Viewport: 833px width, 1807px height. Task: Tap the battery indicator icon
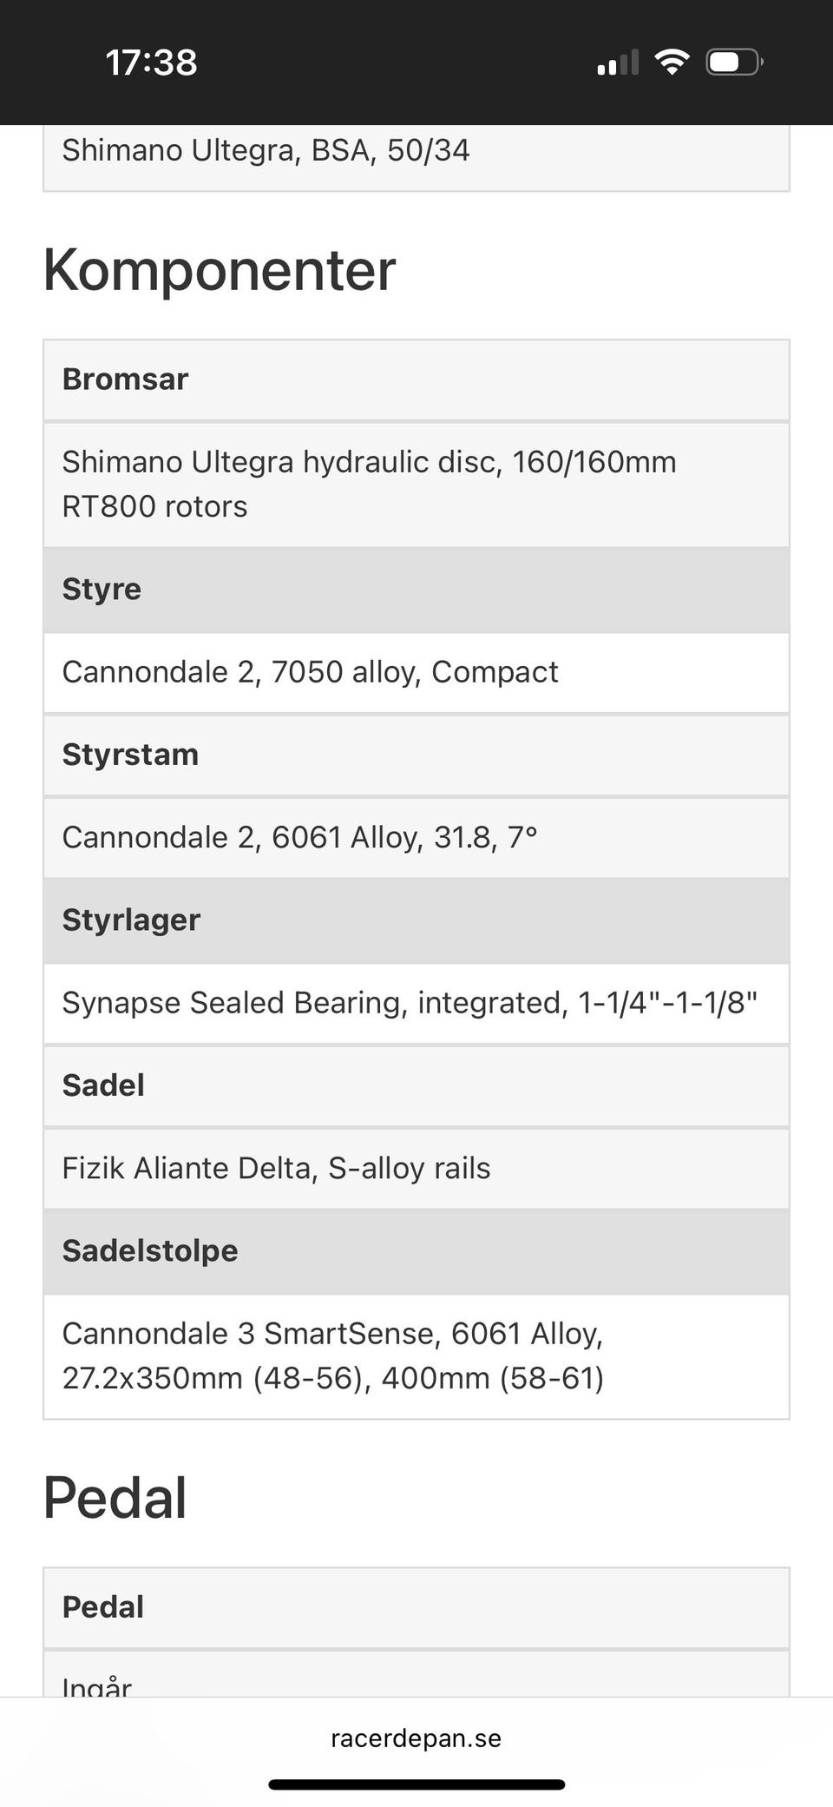(x=734, y=62)
